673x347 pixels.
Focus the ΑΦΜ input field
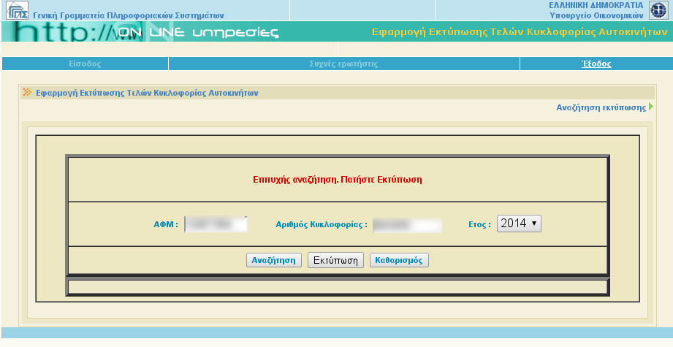coord(216,224)
